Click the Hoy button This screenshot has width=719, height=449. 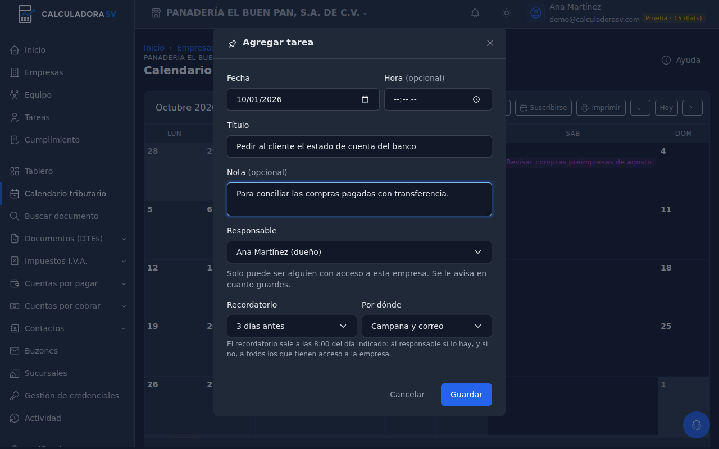coord(666,108)
